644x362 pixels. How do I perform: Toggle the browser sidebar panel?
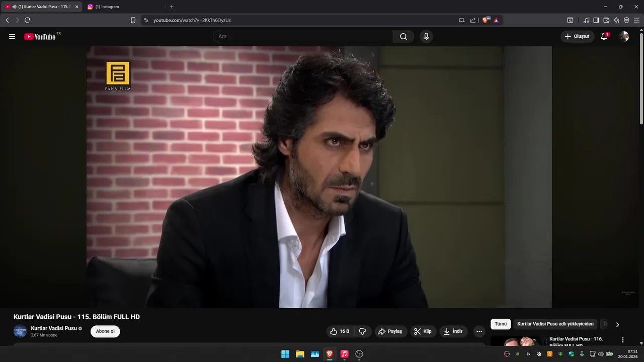pos(596,20)
